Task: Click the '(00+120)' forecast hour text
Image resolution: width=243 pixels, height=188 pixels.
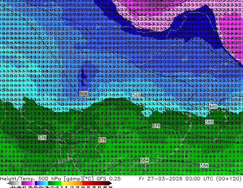Action: pos(229,179)
